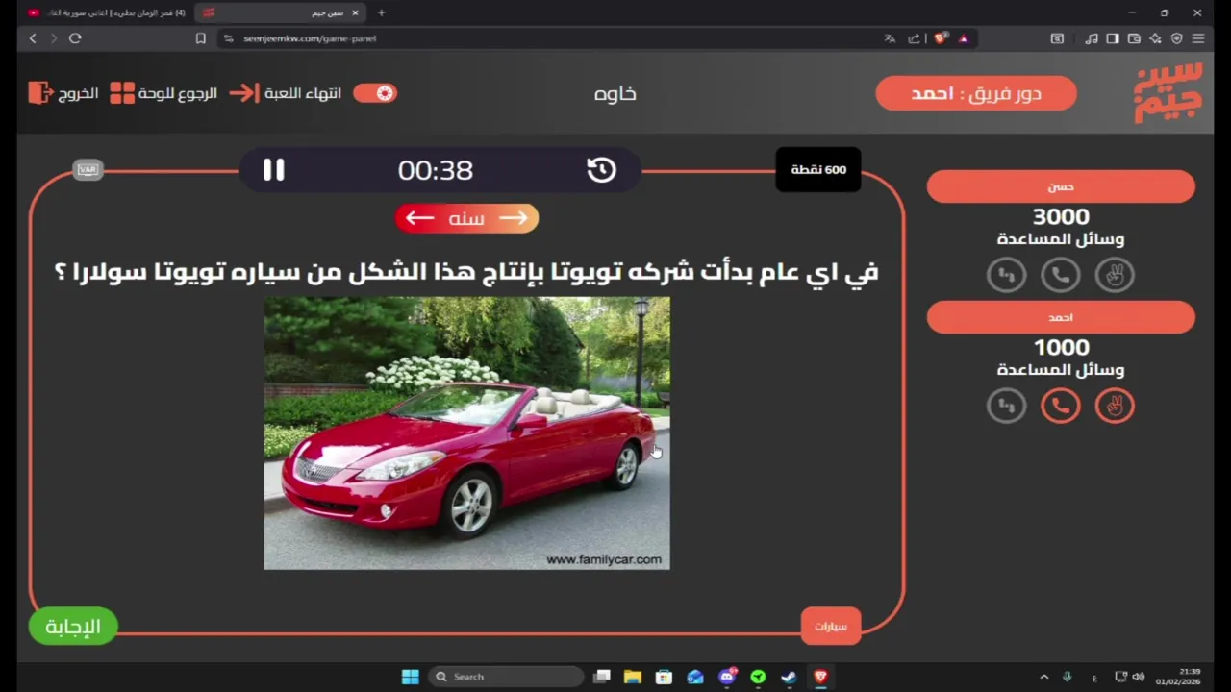The width and height of the screenshot is (1231, 692).
Task: Open Steam from the taskbar
Action: pyautogui.click(x=789, y=677)
